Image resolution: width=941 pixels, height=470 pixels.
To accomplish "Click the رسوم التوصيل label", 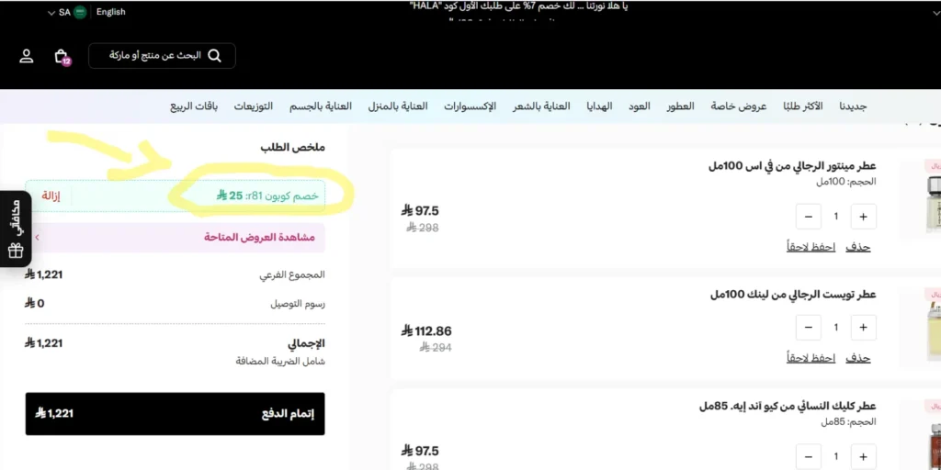I will 298,304.
